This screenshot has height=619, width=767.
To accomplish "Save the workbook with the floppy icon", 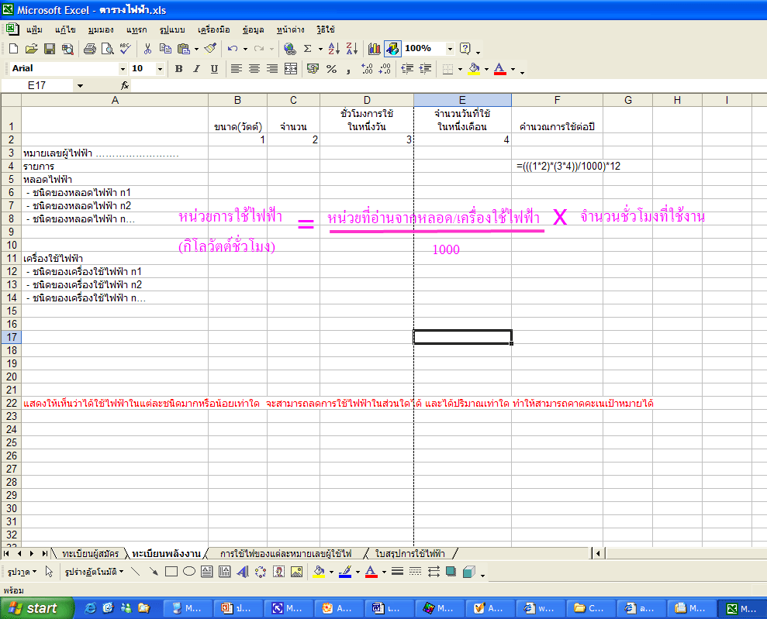I will click(50, 48).
